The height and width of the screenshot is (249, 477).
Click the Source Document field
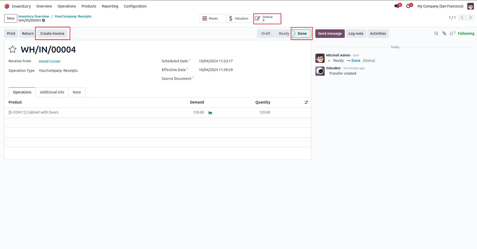(x=253, y=79)
